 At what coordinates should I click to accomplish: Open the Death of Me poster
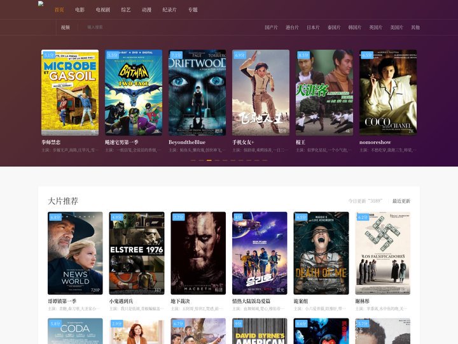click(x=321, y=253)
